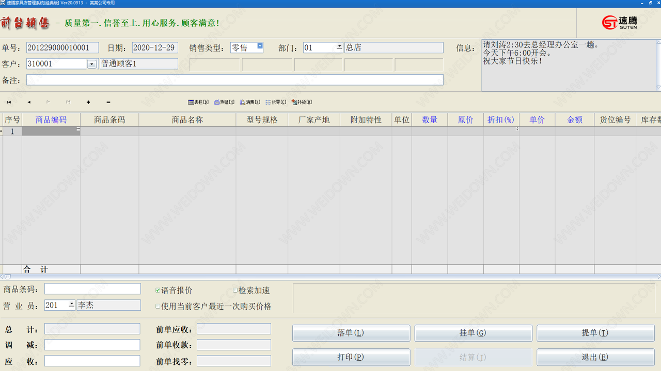661x371 pixels.
Task: Open the 消费[X] toolbar item
Action: coord(250,102)
